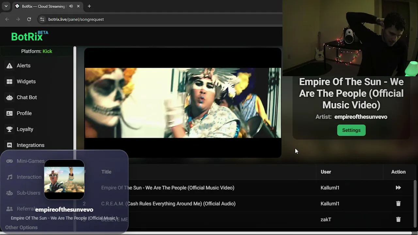The height and width of the screenshot is (235, 418).
Task: Click user zakT in the queue
Action: click(x=326, y=220)
